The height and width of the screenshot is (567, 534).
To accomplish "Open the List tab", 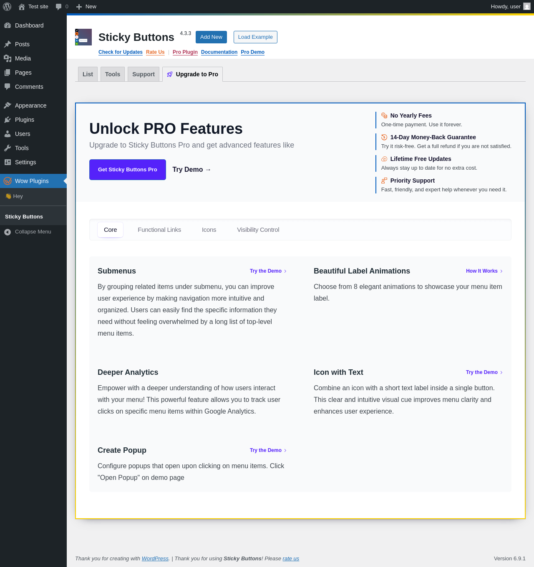I will click(88, 74).
